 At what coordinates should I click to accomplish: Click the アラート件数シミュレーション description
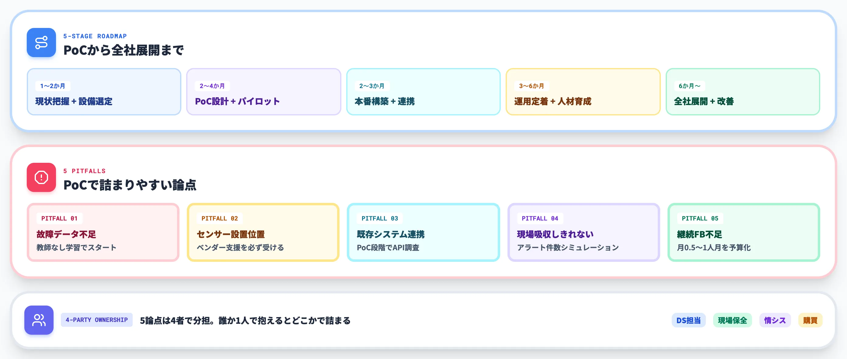[x=568, y=248]
